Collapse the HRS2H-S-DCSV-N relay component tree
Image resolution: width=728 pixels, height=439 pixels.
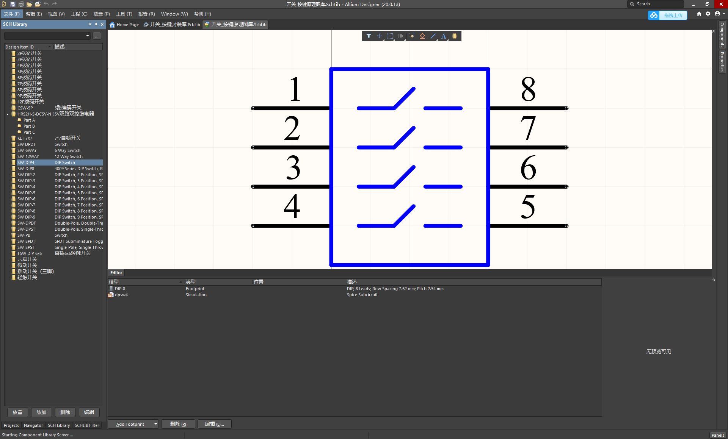click(x=7, y=114)
